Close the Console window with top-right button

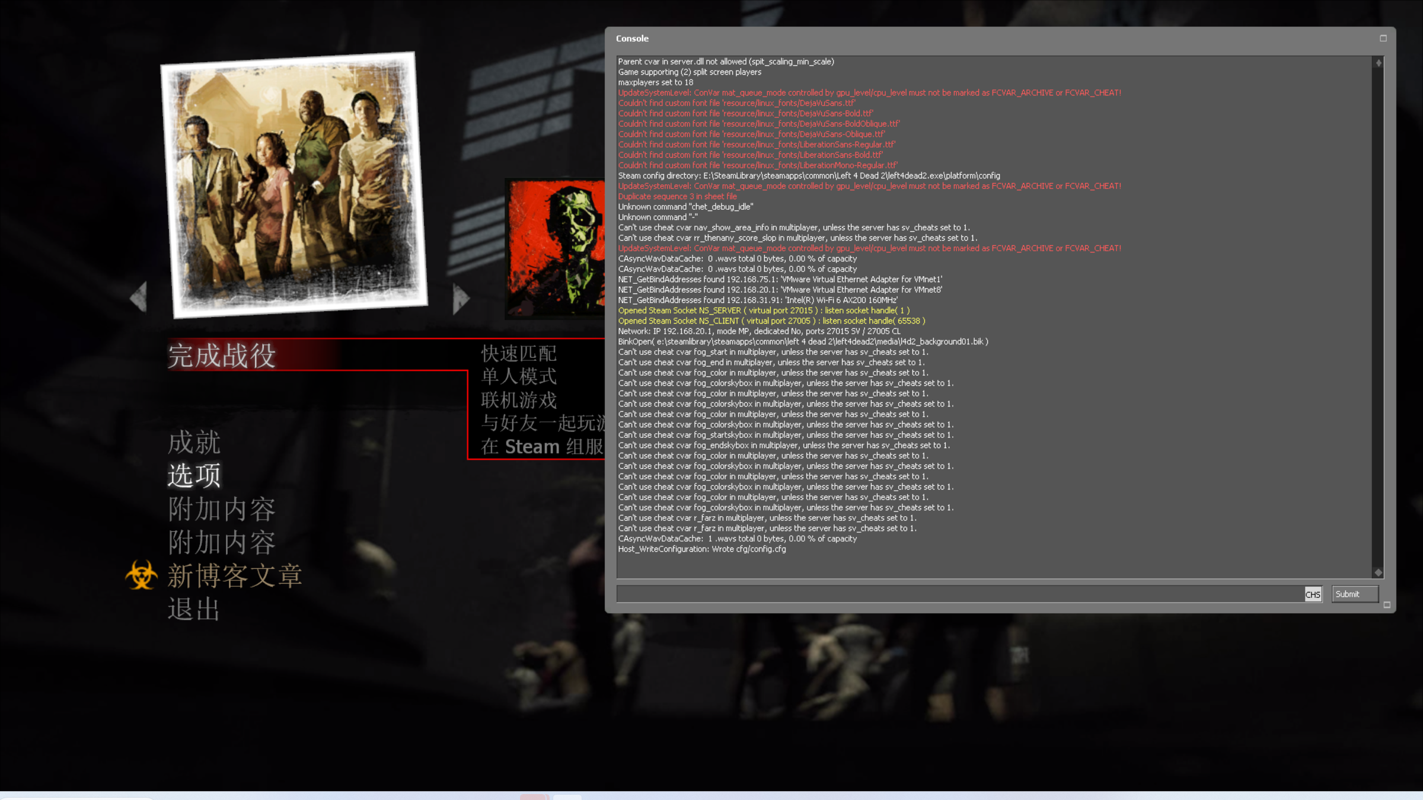click(x=1383, y=39)
